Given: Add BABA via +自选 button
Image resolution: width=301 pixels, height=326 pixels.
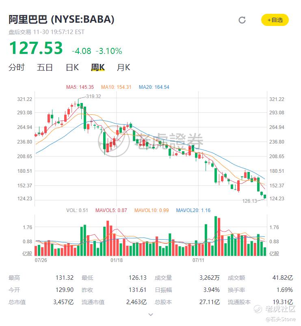Looking at the screenshot, I should pos(275,20).
